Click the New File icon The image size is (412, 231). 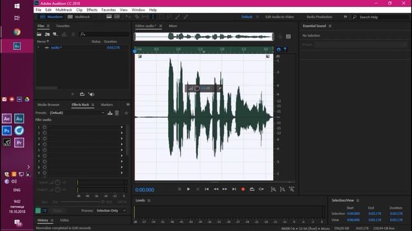[55, 34]
